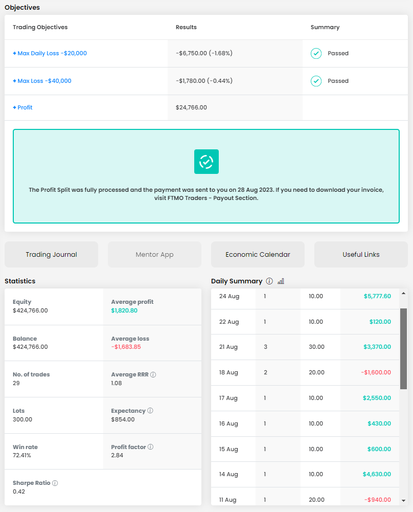
Task: Open Useful Links
Action: [361, 254]
